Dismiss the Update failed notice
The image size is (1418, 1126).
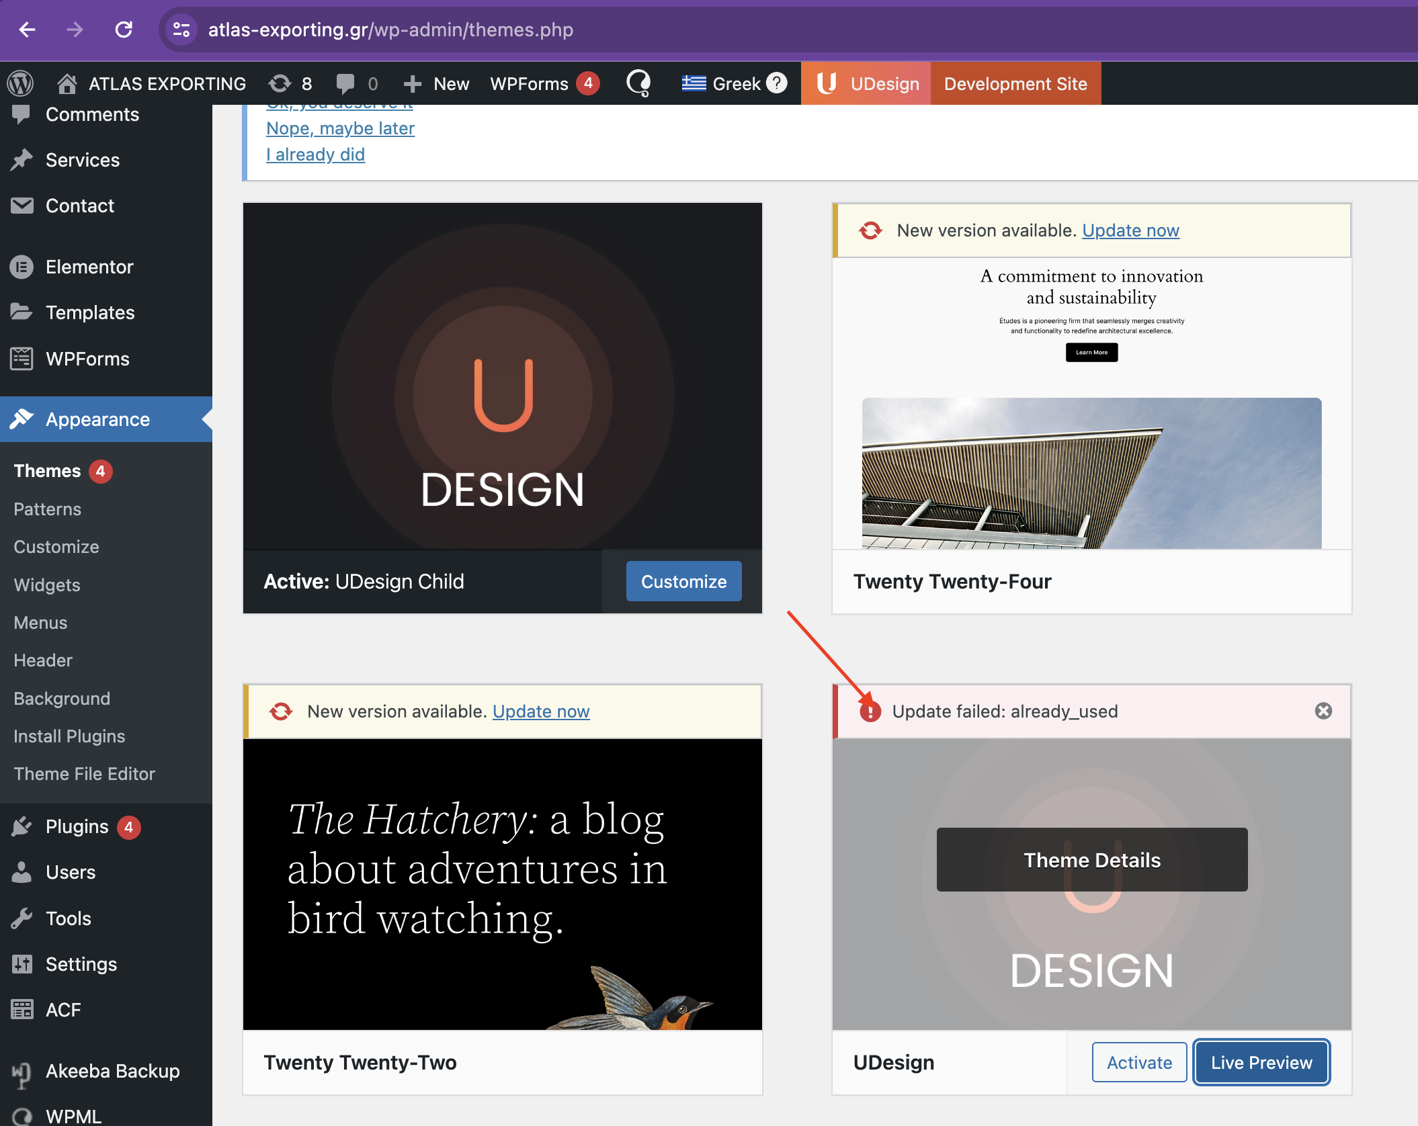click(1323, 711)
